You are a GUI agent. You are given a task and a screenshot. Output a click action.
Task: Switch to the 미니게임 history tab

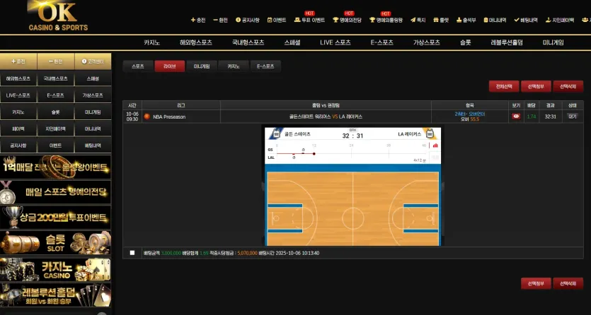[202, 66]
